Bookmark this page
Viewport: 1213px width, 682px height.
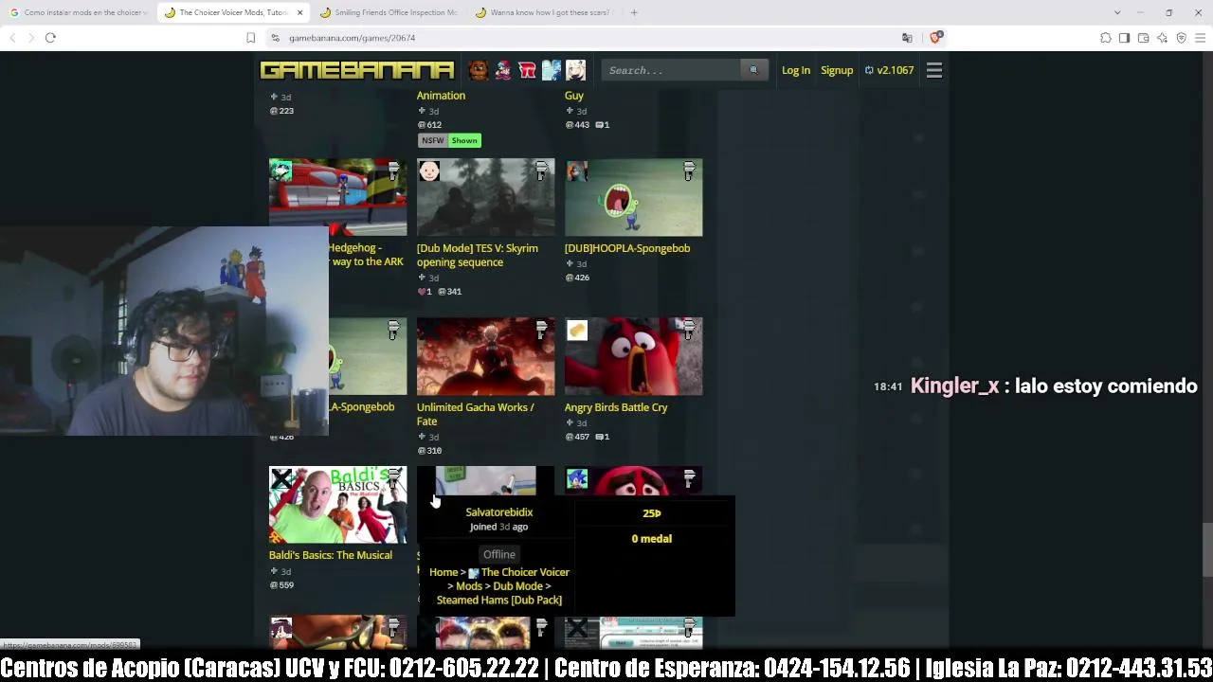250,38
